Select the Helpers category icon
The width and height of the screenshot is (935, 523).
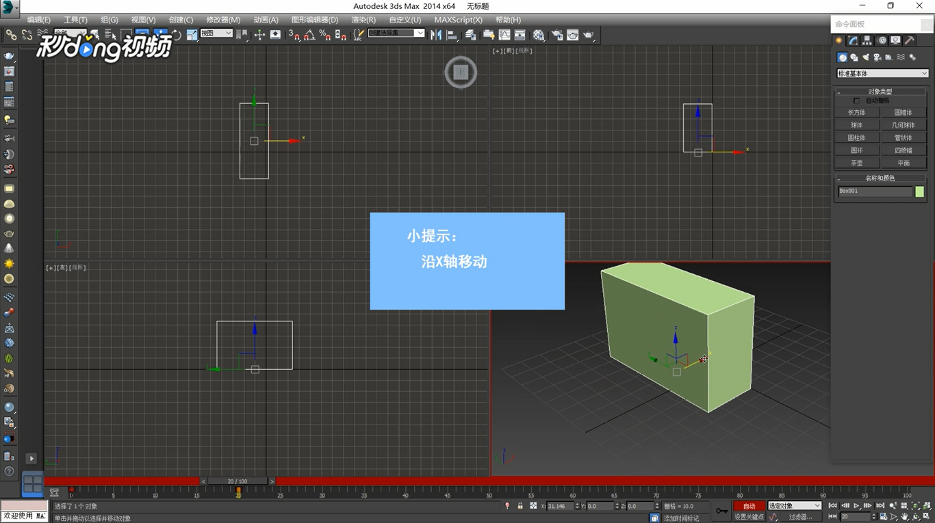(888, 57)
